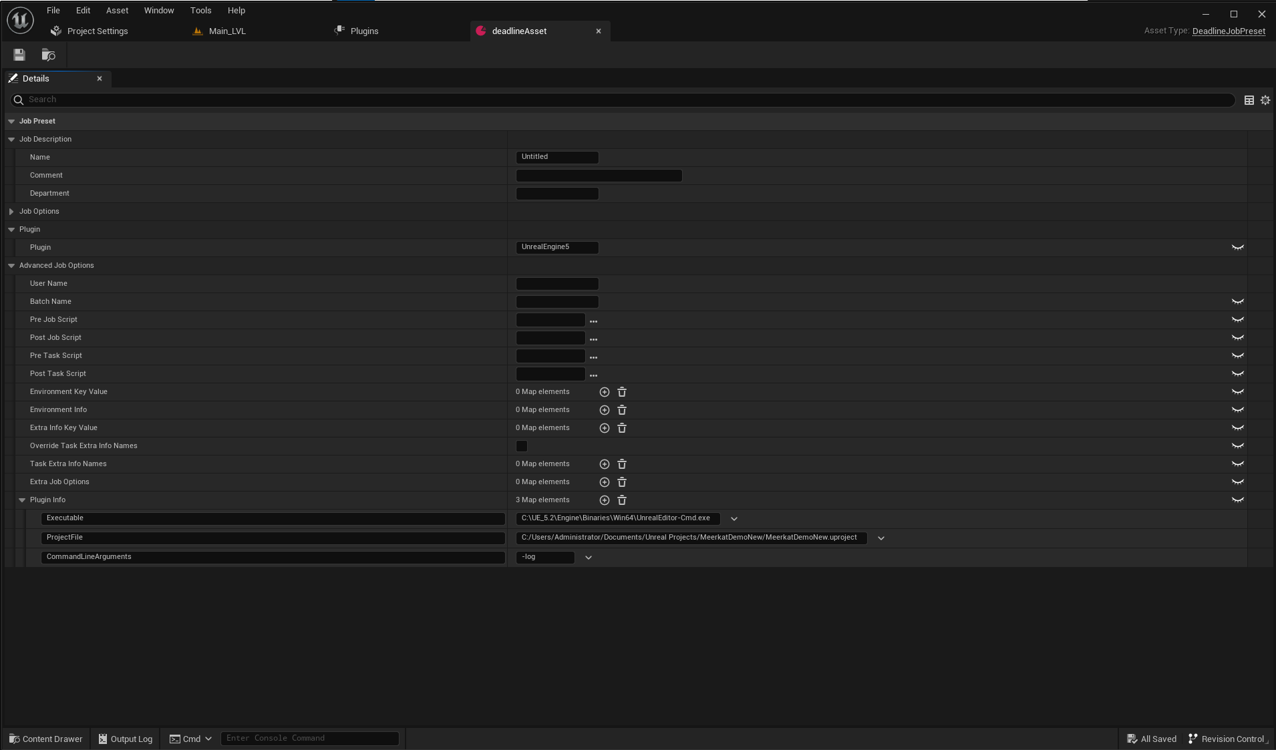This screenshot has height=750, width=1276.
Task: Open the Asset menu
Action: (117, 10)
